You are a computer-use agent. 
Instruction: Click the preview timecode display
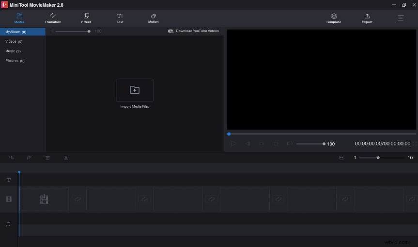click(x=382, y=144)
